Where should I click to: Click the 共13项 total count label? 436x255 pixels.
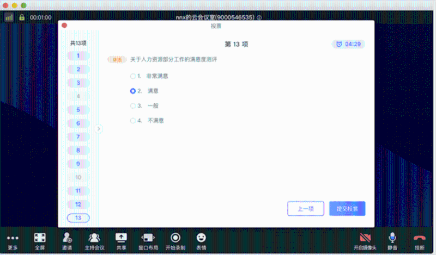78,43
